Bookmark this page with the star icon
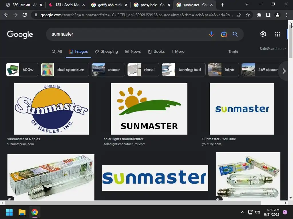Screen dimensions: 293x219 248,15
